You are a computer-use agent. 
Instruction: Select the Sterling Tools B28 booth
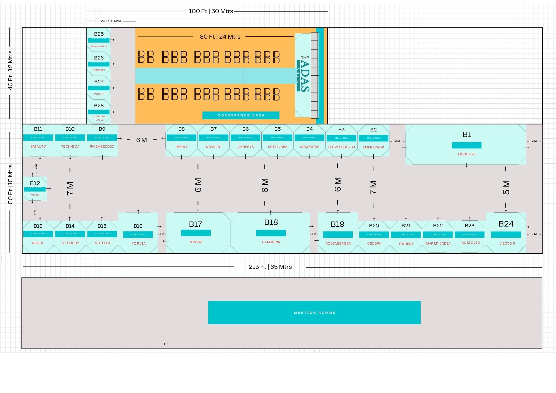(99, 112)
